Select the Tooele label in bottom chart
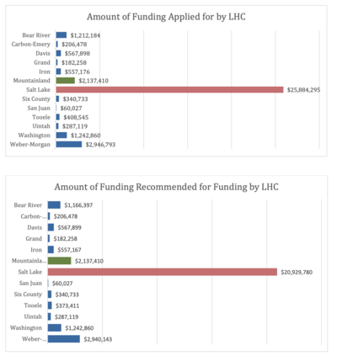Screen dimensions: 337x361 coord(33,305)
